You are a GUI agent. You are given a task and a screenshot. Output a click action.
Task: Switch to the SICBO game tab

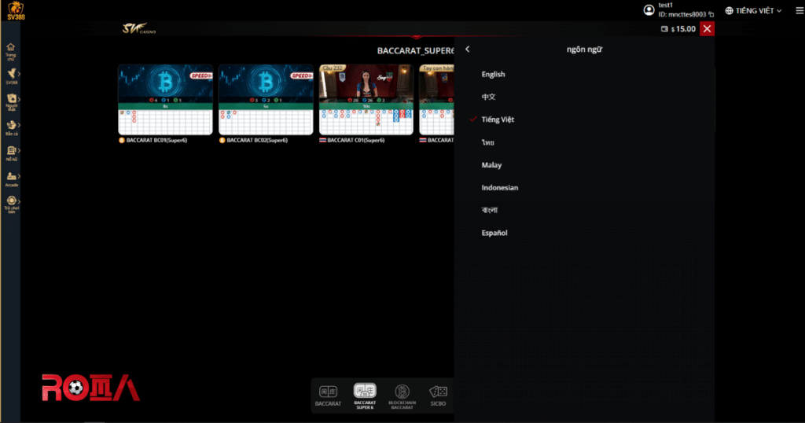coord(438,395)
